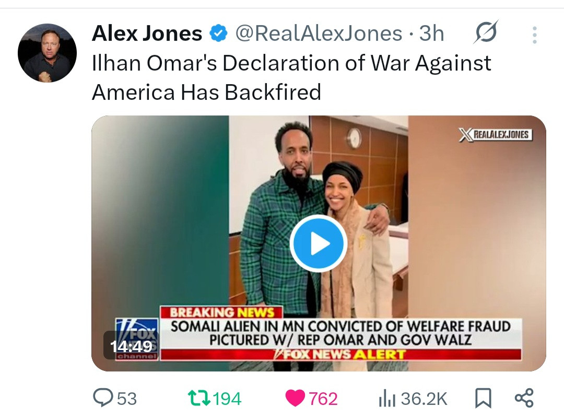
Task: Click the X RealAlexJones watermark on video
Action: click(x=496, y=135)
